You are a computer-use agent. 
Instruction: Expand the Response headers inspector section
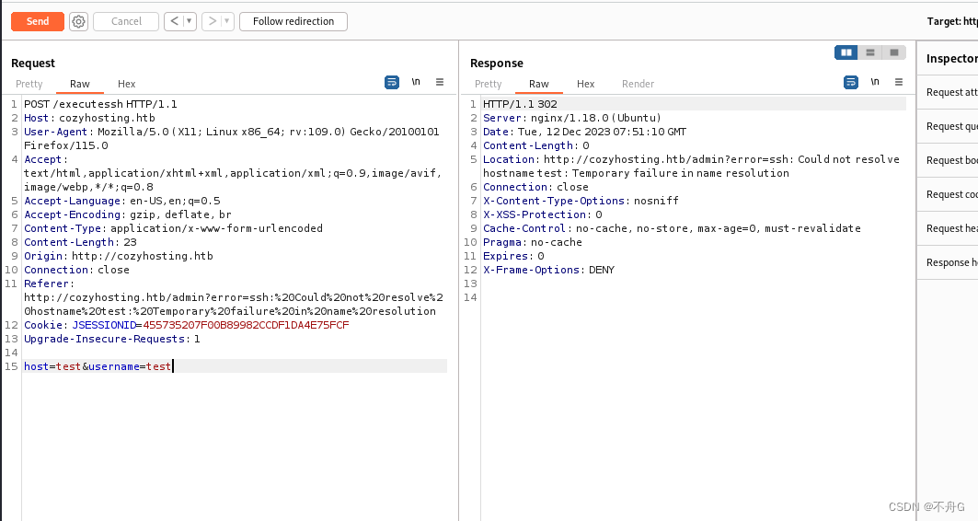(948, 262)
